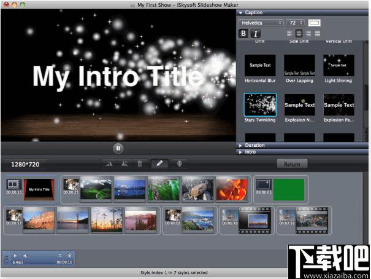Screen dimensions: 371x279
Task: Select the sunset trees photo thumbnail
Action: pos(107,219)
